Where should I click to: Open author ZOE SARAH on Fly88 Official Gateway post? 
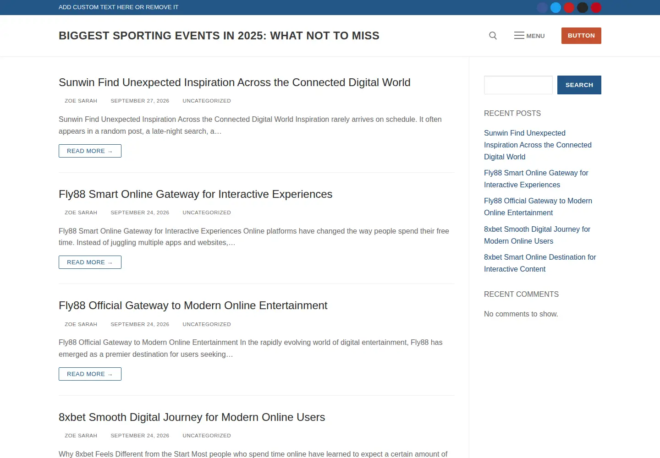tap(81, 324)
